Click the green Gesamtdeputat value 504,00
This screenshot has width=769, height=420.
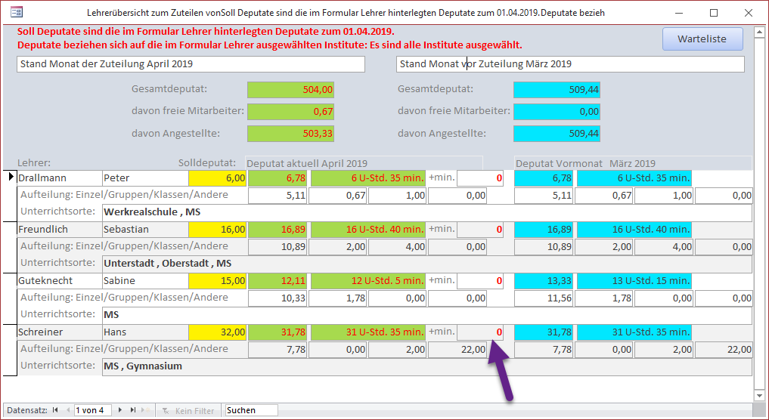(x=290, y=89)
